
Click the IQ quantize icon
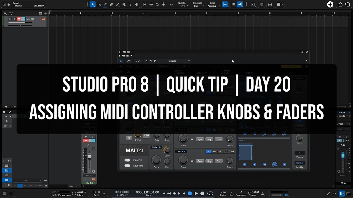tap(172, 4)
